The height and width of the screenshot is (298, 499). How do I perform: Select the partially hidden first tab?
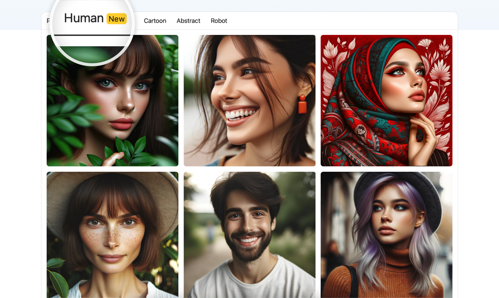coord(48,21)
